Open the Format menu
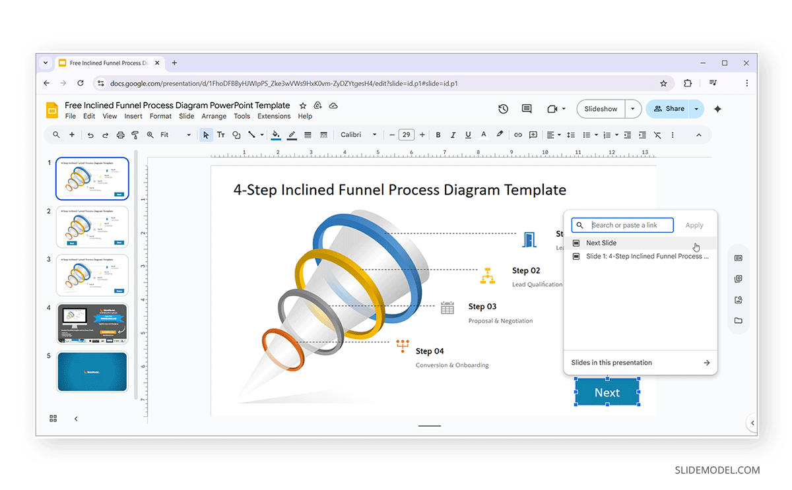 click(160, 116)
